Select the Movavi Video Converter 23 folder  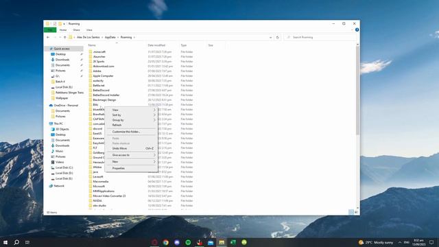tap(109, 196)
